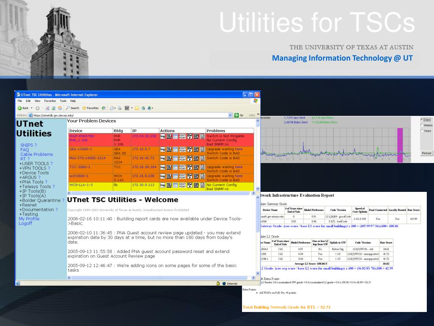Click the Edit with Word icon

(x=127, y=108)
